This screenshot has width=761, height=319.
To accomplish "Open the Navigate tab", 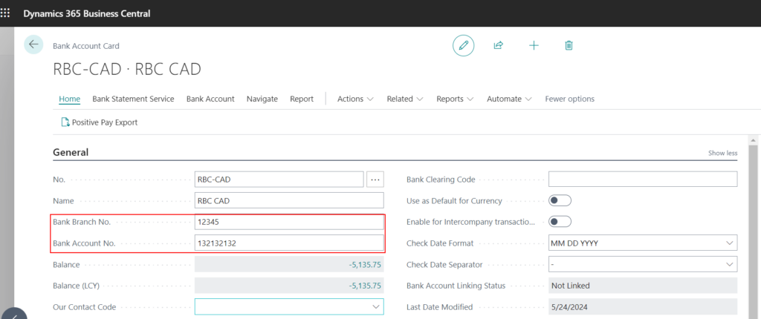I will click(262, 99).
